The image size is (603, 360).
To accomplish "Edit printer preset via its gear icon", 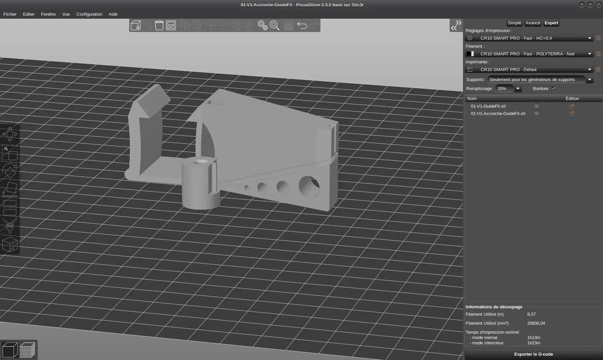I will click(x=598, y=69).
